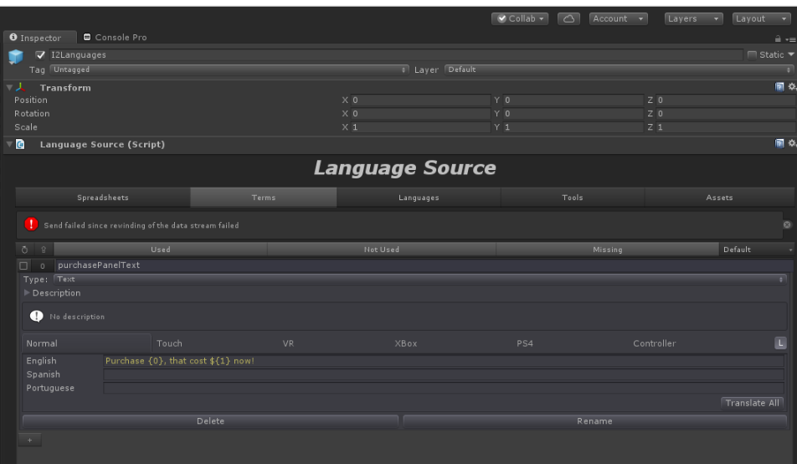Click the GameObject cube icon
The height and width of the screenshot is (464, 797).
[17, 57]
